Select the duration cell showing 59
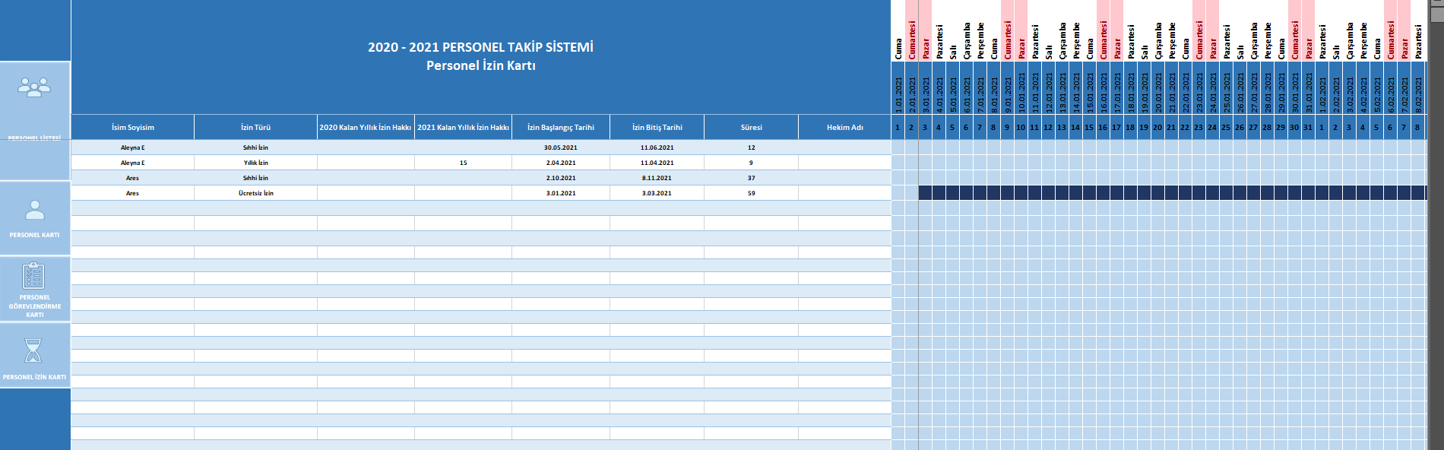 (752, 193)
